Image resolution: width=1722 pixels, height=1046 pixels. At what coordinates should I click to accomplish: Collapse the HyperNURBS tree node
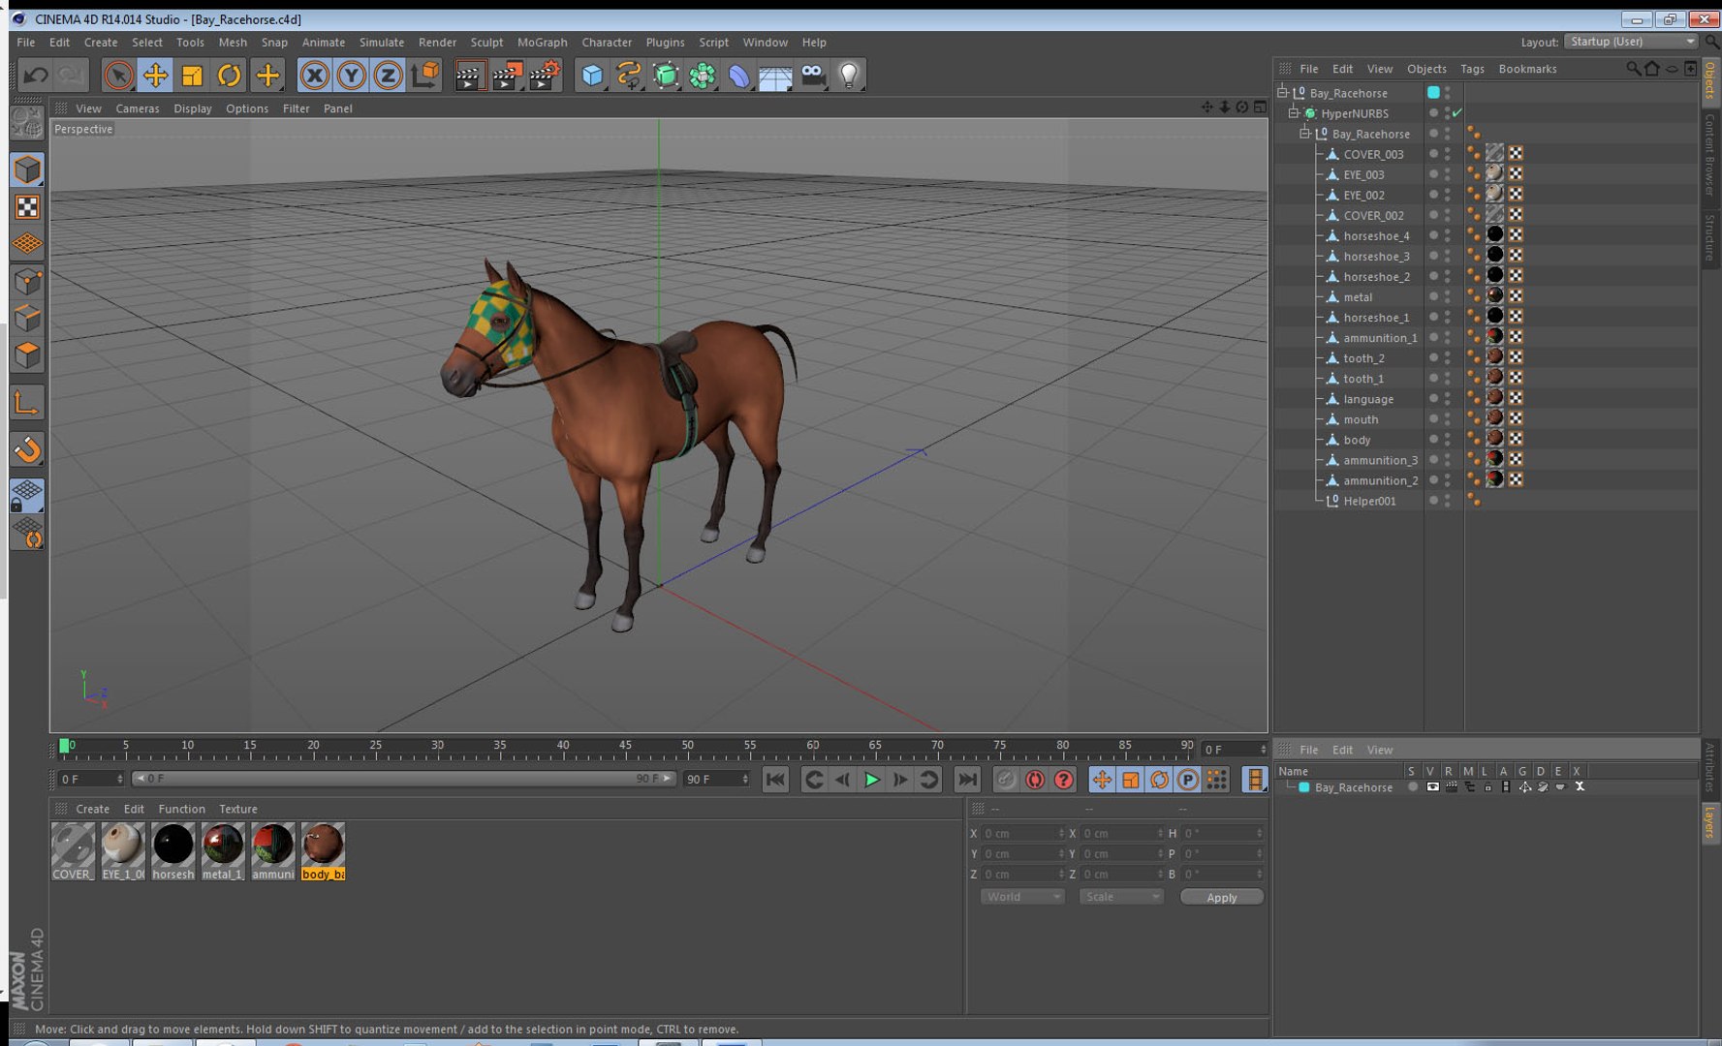point(1294,113)
